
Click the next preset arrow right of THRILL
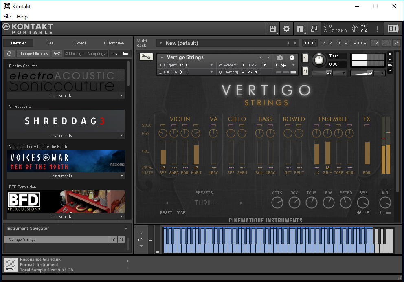pos(242,203)
